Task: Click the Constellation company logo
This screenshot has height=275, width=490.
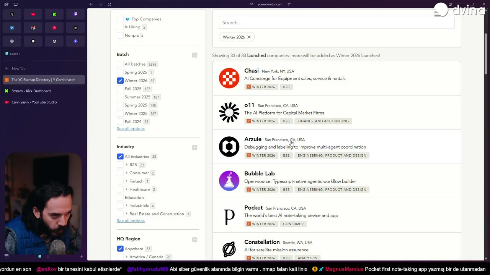Action: (x=229, y=249)
